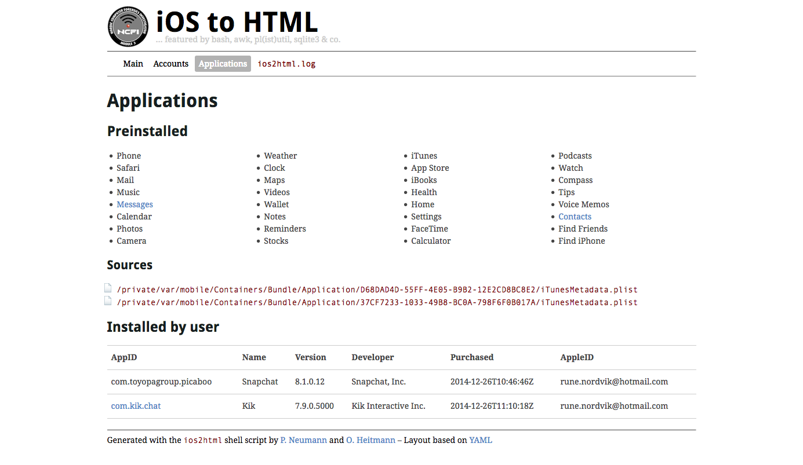
Task: Select the Applications tab
Action: tap(223, 64)
